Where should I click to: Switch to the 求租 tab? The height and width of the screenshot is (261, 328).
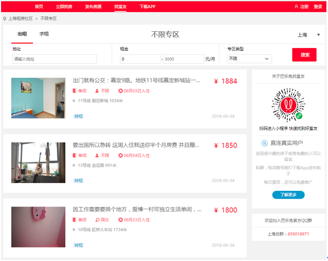pos(44,34)
